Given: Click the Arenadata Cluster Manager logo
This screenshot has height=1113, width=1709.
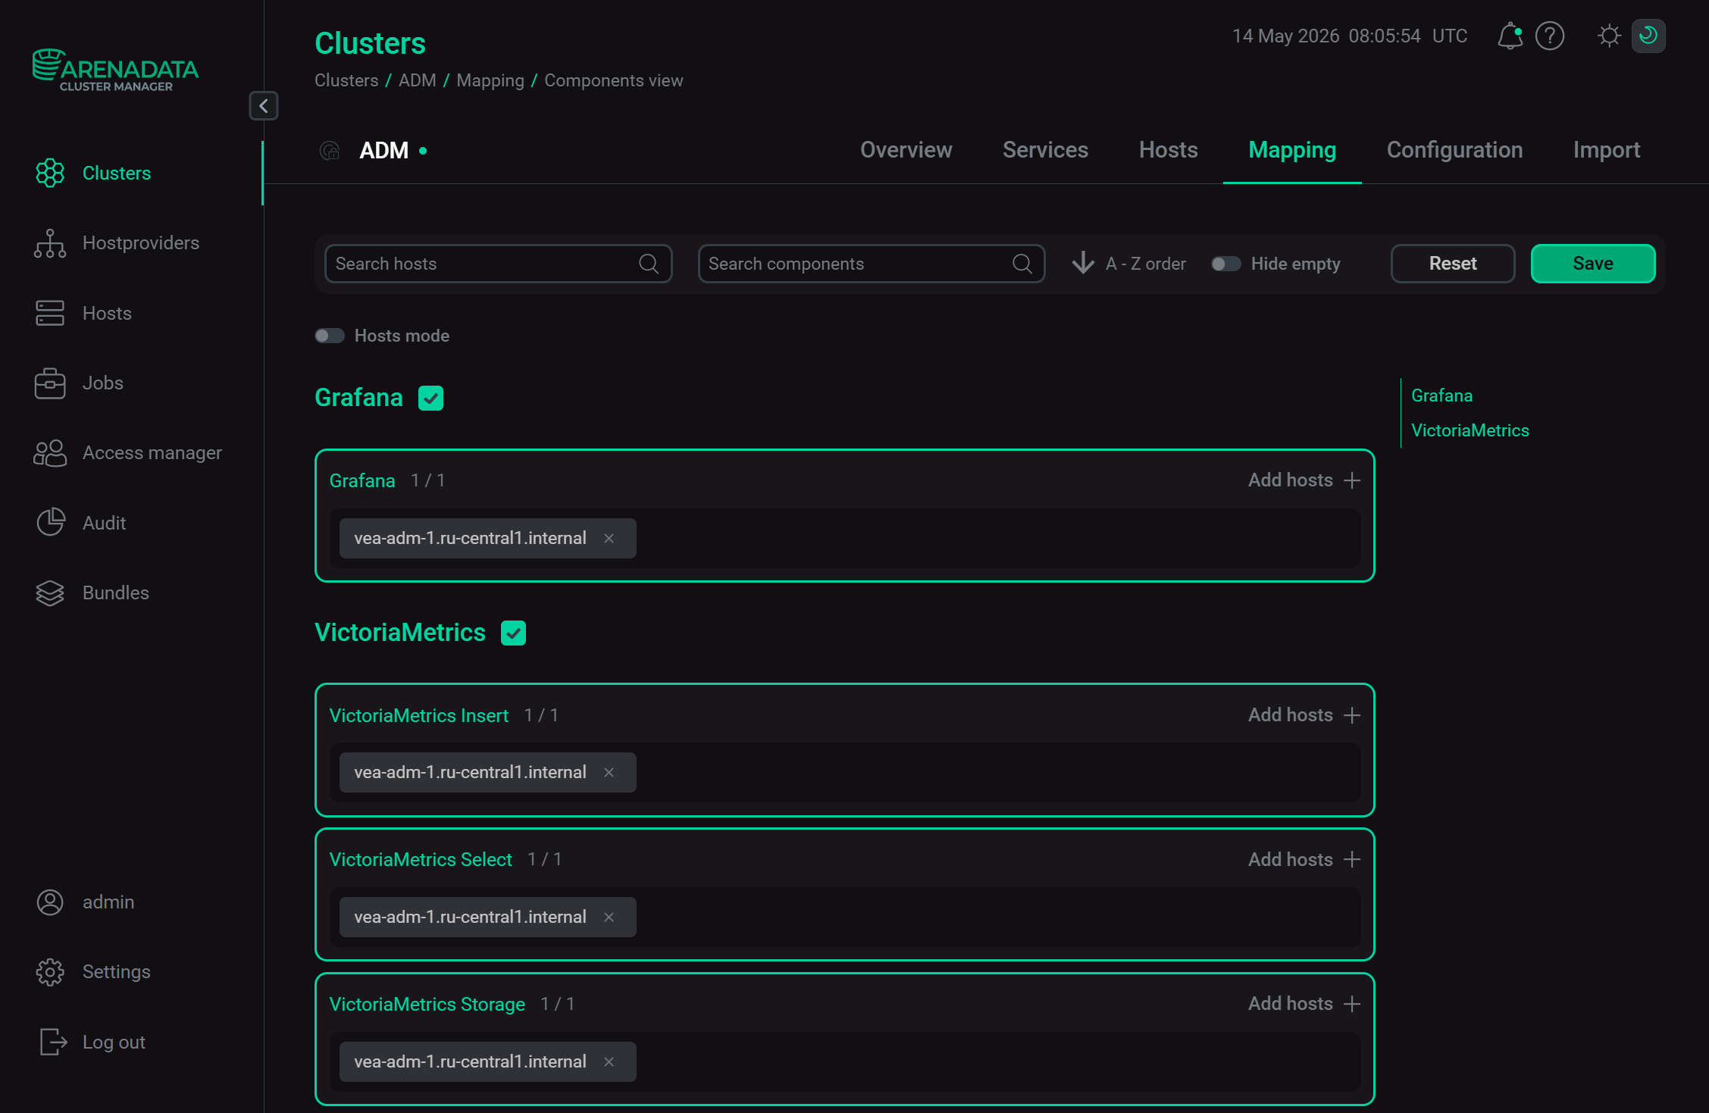Looking at the screenshot, I should pyautogui.click(x=115, y=70).
